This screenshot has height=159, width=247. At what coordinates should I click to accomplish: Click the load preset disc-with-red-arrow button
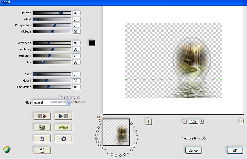[42, 116]
